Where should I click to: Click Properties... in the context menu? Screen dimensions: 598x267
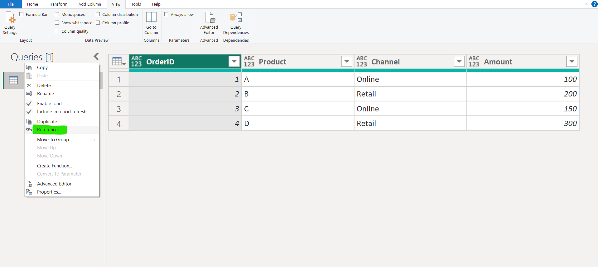(49, 192)
